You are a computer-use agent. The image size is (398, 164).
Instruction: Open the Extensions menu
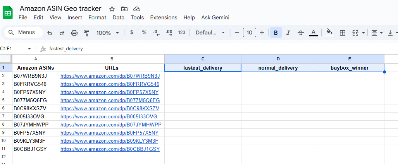point(164,17)
